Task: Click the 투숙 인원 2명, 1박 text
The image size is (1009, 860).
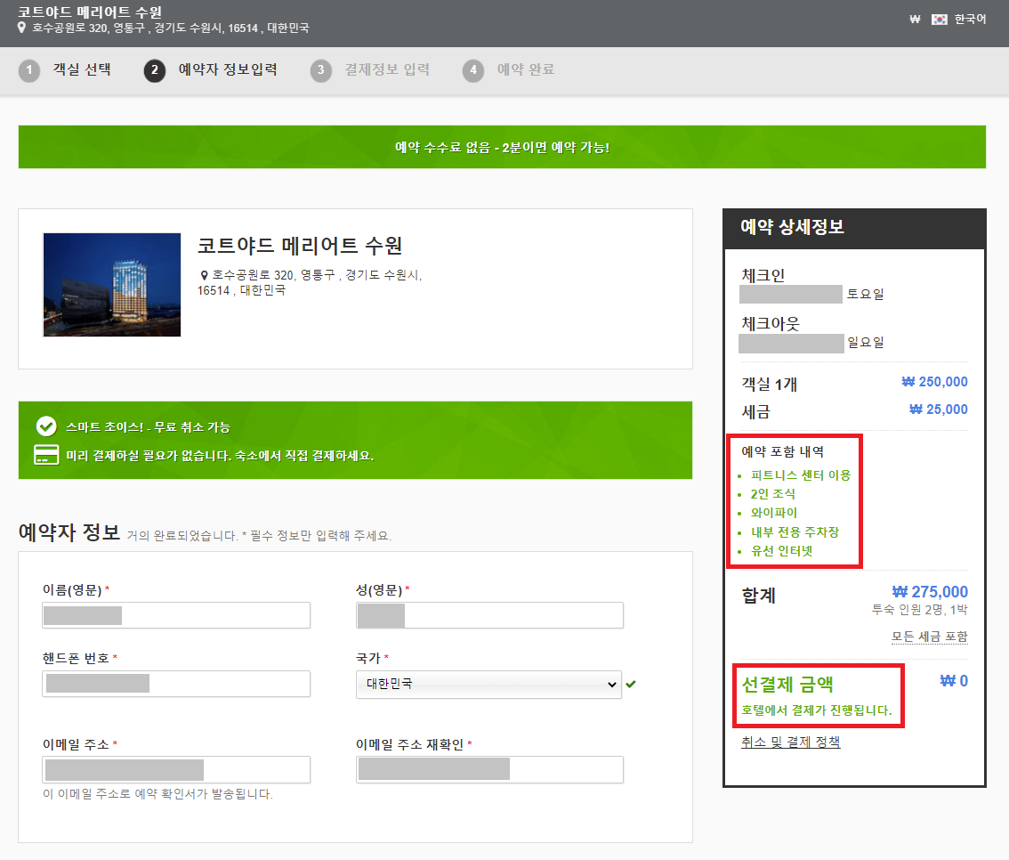Action: [x=919, y=610]
